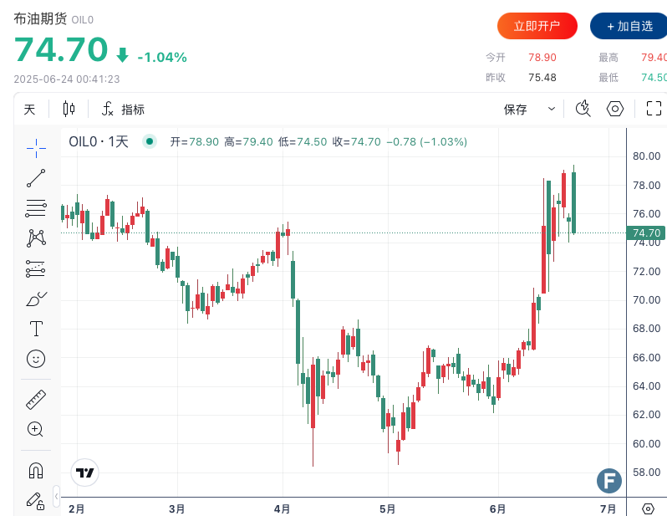Viewport: 667px width, 516px height.
Task: Select the crosshair cursor tool
Action: tap(36, 147)
